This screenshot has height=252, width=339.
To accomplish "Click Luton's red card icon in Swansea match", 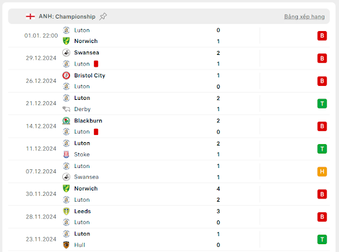I will point(96,64).
